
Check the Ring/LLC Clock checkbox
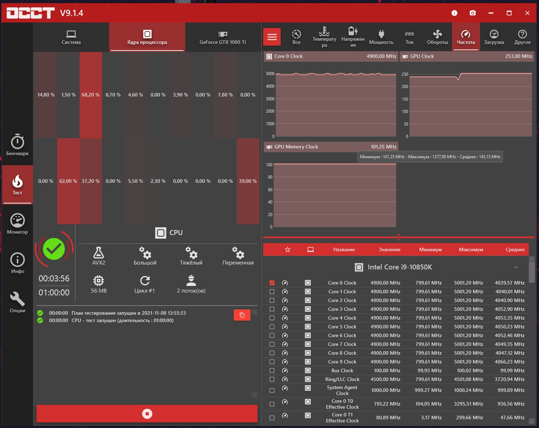pyautogui.click(x=272, y=379)
